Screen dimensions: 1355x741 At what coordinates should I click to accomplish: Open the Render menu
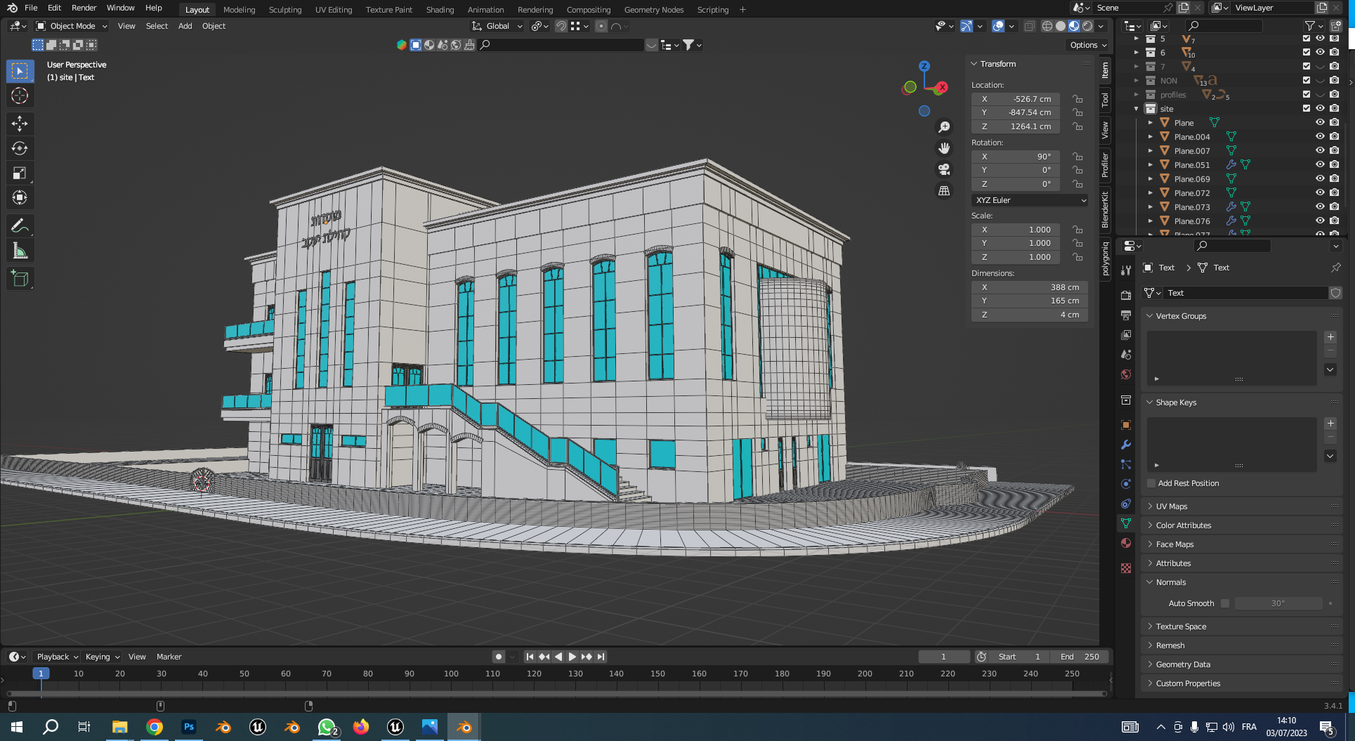coord(84,8)
